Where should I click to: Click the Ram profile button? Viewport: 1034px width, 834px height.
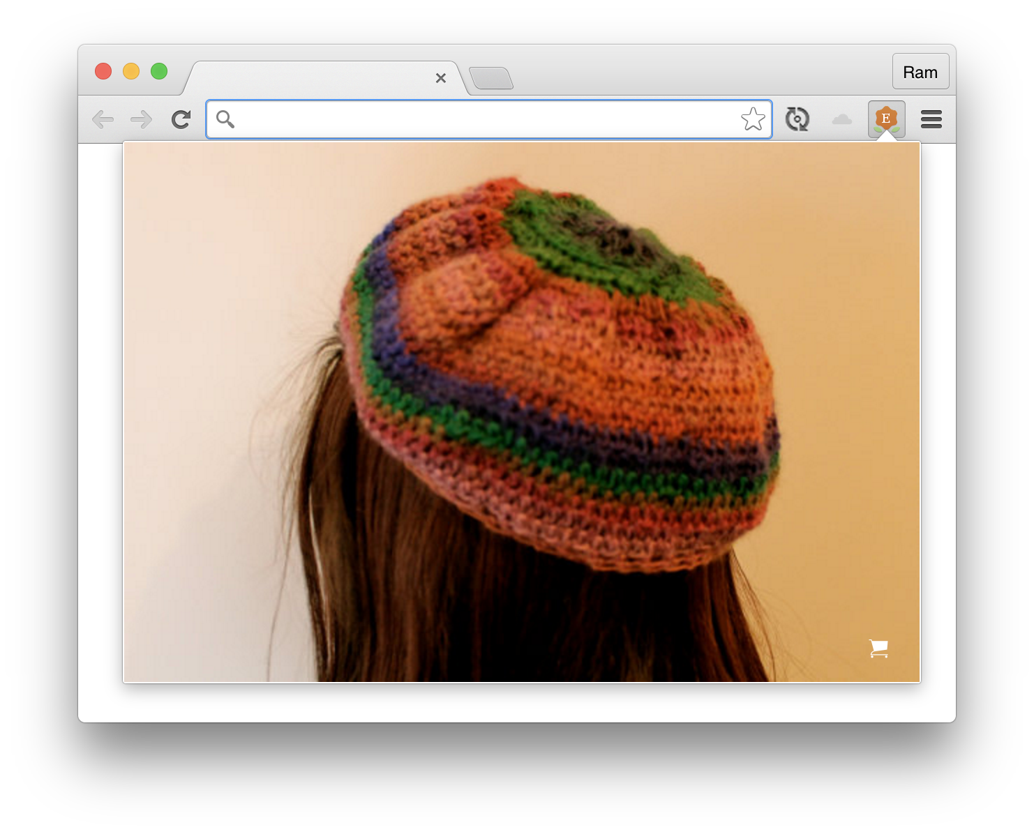[920, 72]
